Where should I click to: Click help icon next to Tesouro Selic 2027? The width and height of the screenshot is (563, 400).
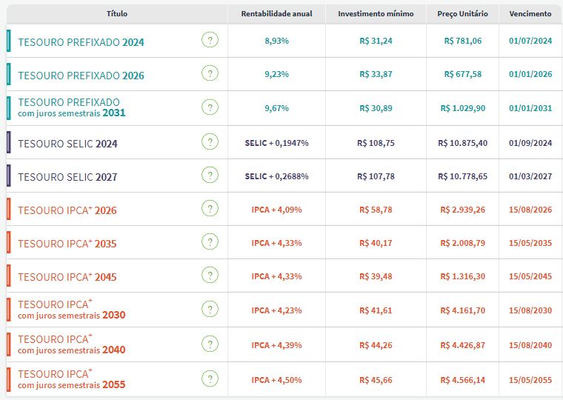click(x=210, y=176)
